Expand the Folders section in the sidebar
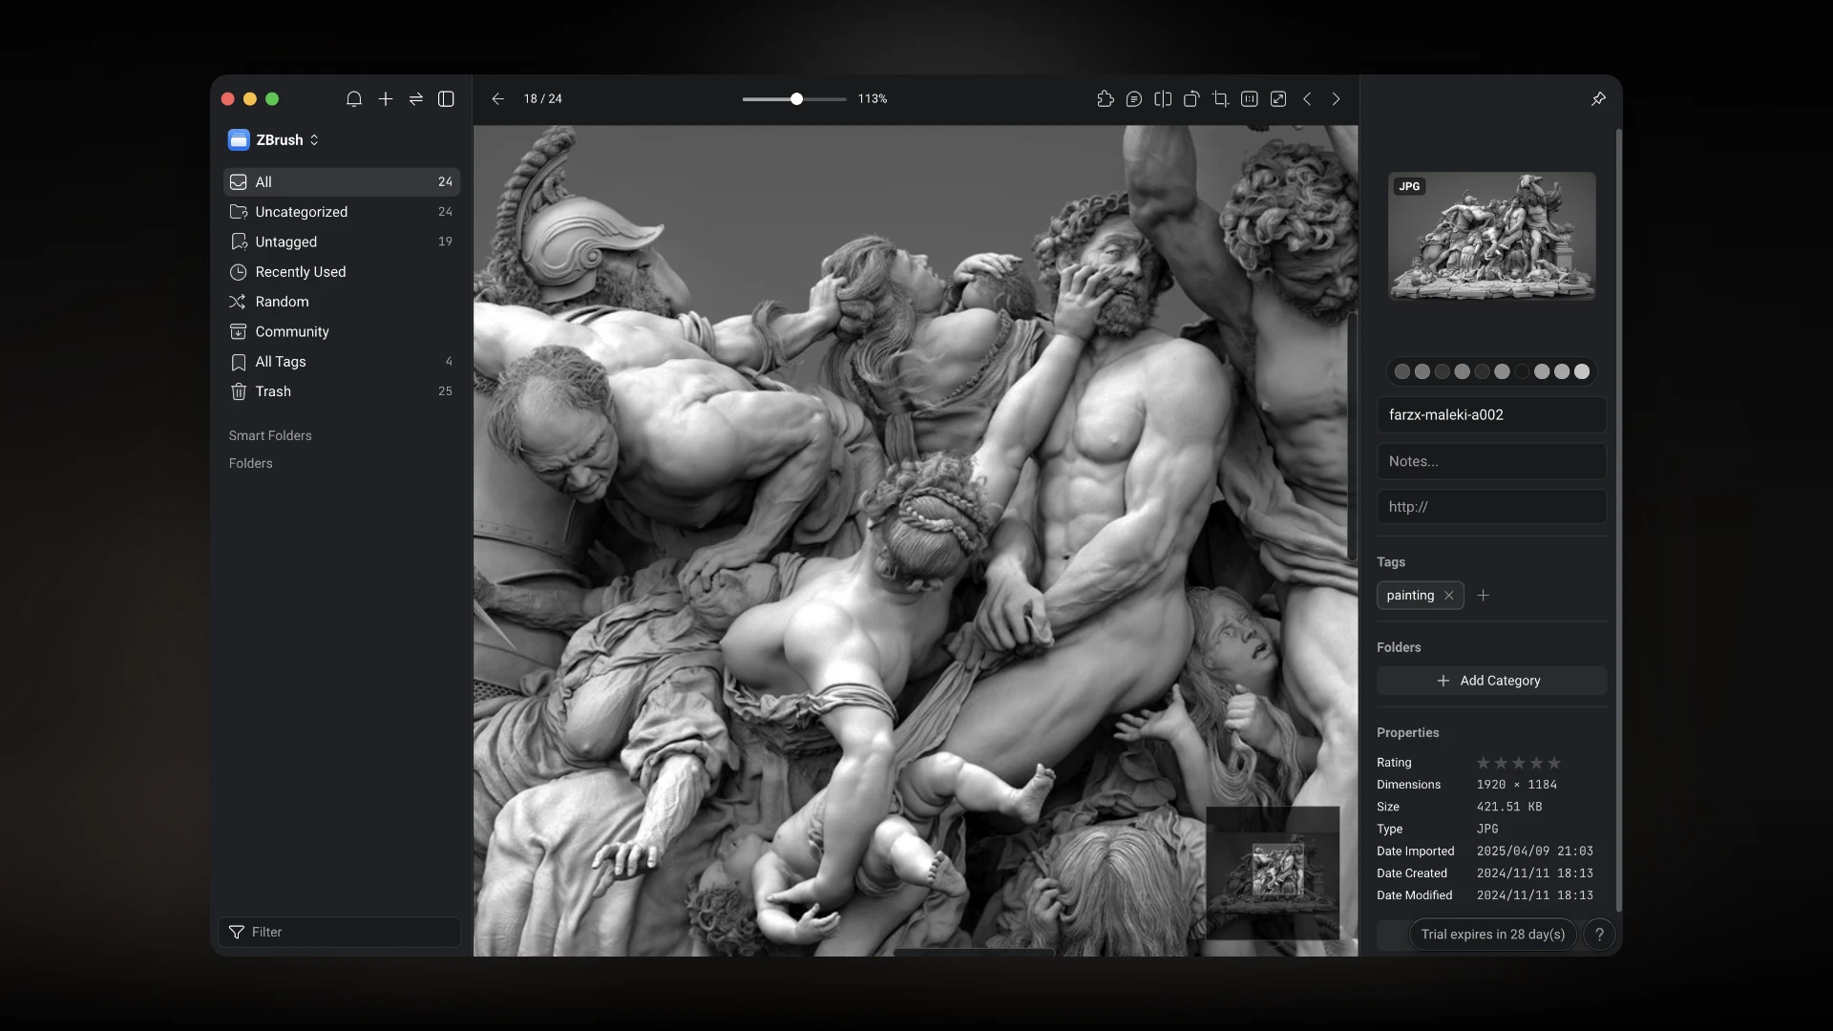This screenshot has width=1833, height=1031. pos(251,463)
